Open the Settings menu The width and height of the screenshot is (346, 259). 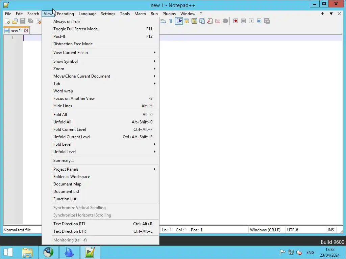click(108, 13)
